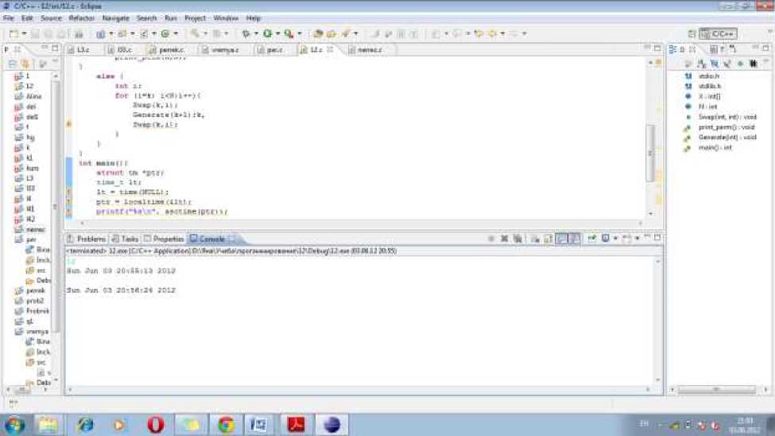Image resolution: width=775 pixels, height=436 pixels.
Task: Click the Debug toolbar icon
Action: click(x=246, y=33)
